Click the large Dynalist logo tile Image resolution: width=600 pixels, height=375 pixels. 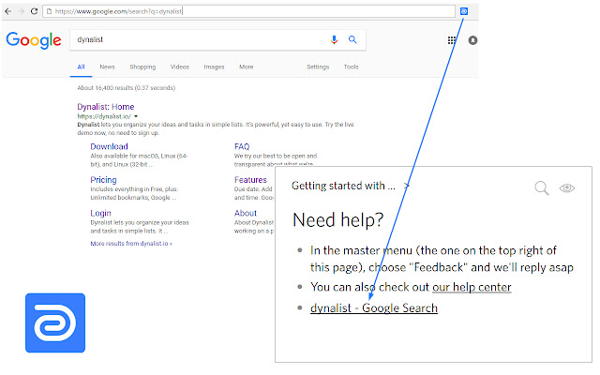[55, 322]
